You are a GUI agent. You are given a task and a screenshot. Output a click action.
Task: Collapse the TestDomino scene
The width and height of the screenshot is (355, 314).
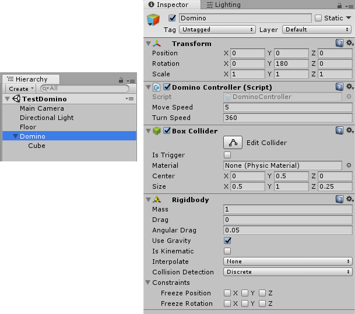(x=7, y=98)
